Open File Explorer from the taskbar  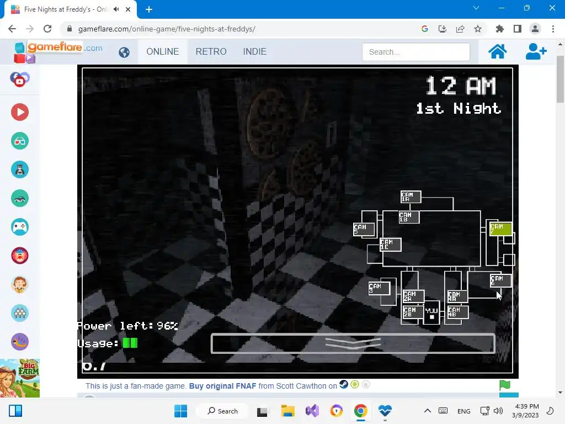click(x=287, y=411)
